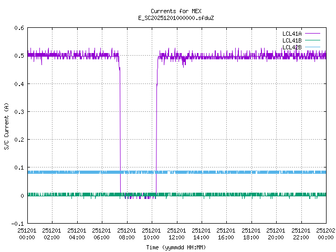Click the -0.1 value on the y-axis

coord(17,224)
